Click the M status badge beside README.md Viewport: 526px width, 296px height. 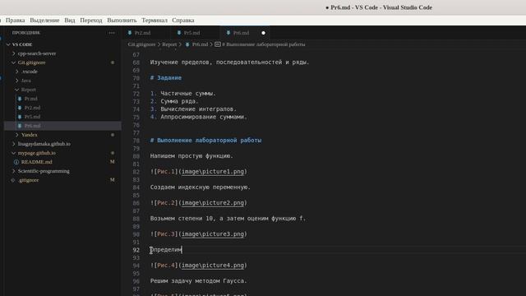click(x=113, y=162)
